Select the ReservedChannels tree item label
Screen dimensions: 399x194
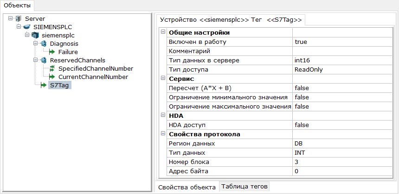[x=77, y=60]
